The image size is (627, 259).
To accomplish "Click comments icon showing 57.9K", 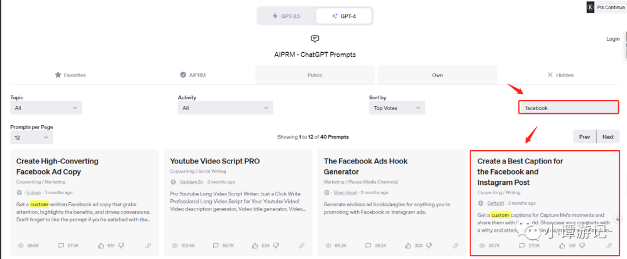I will pos(61,246).
